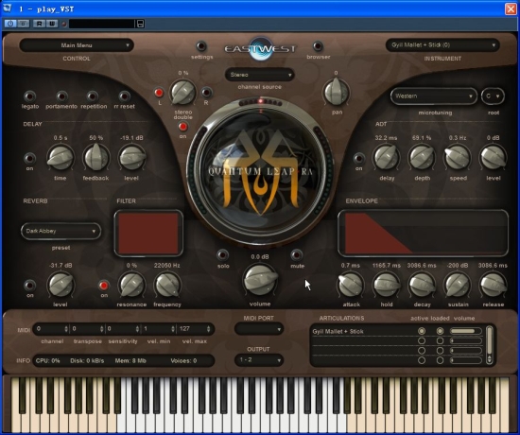Turn on the delay effect
This screenshot has height=435, width=520.
pyautogui.click(x=29, y=158)
